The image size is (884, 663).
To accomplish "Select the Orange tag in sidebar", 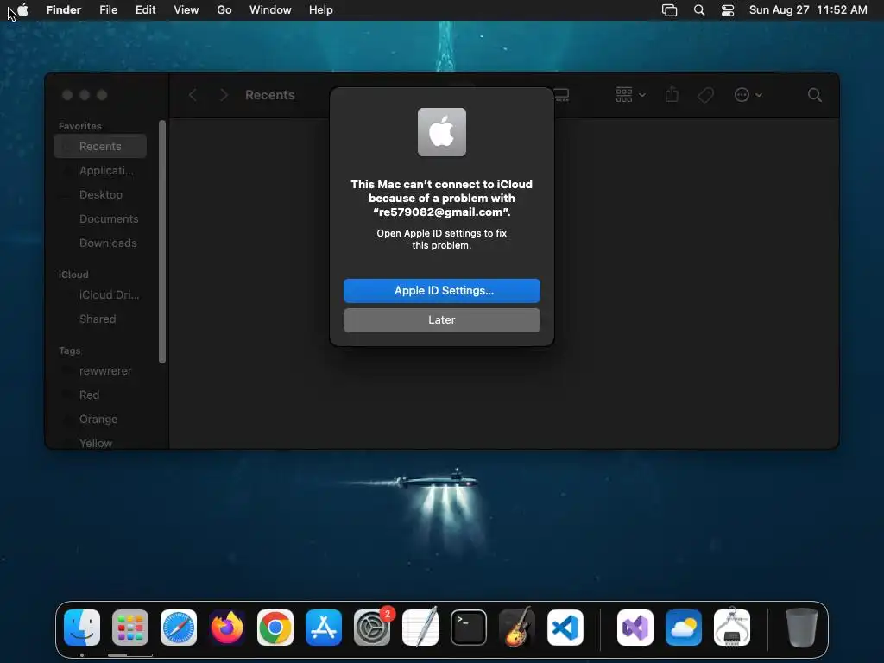I will [100, 420].
